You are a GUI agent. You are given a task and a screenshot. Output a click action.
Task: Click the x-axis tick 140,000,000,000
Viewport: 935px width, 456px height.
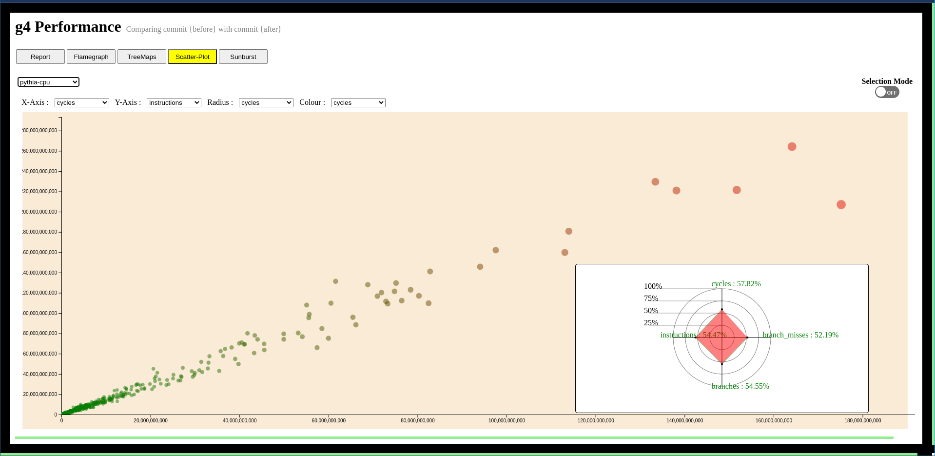pos(684,420)
